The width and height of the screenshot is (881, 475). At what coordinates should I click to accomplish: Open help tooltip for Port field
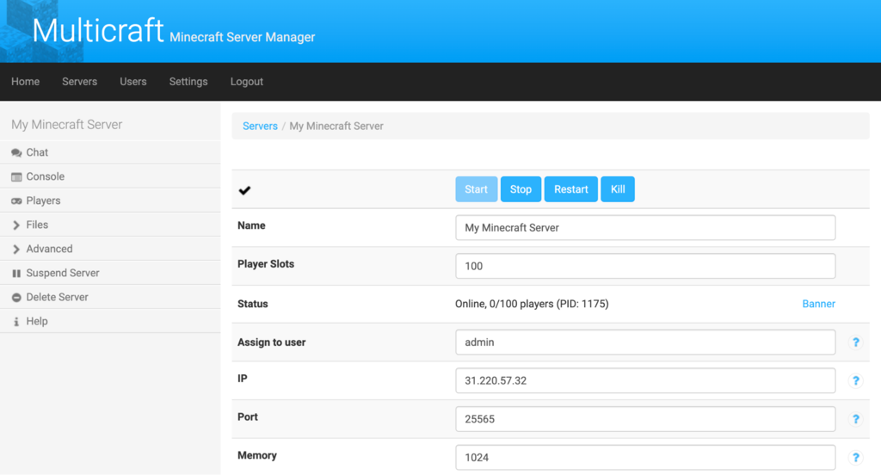coord(856,419)
